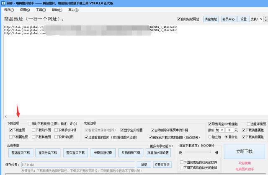The width and height of the screenshot is (268, 175).
Task: Click the app icon in the title bar
Action: [3, 3]
